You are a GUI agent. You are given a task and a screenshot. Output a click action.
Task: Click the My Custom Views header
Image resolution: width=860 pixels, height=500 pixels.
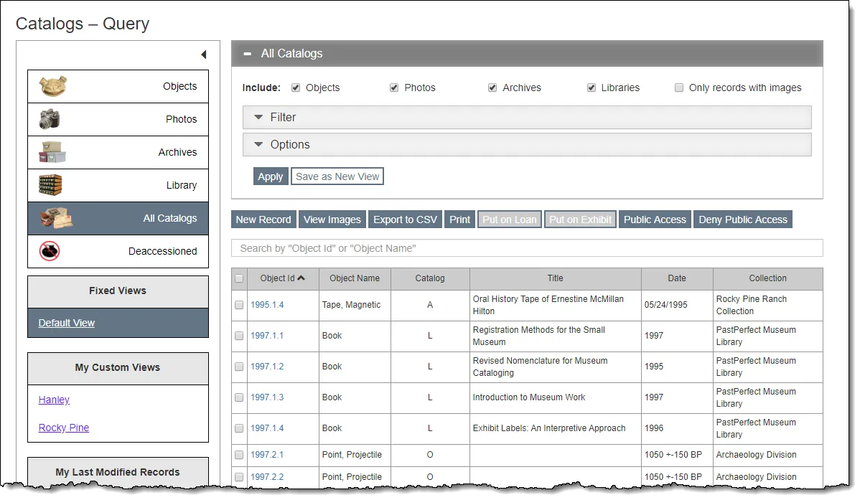[118, 368]
